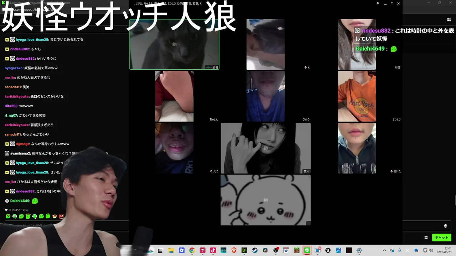Insert the orange-hat face emote
Screen dimensions: 456x256
55,216
